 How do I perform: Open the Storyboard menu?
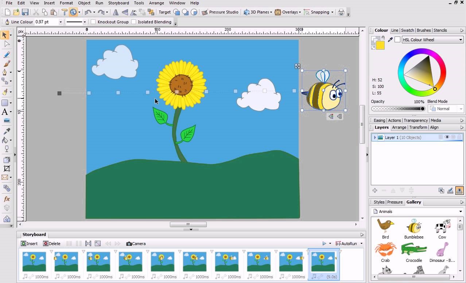(119, 3)
